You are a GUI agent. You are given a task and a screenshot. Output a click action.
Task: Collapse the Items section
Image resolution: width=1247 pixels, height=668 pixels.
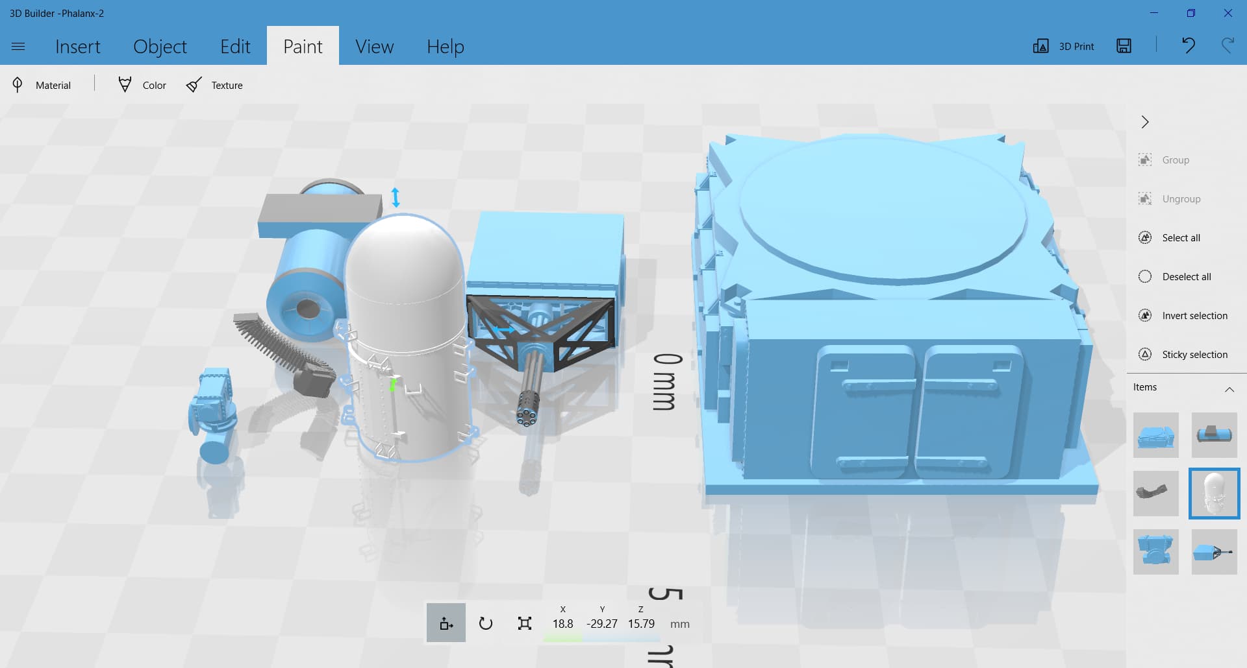(x=1229, y=389)
